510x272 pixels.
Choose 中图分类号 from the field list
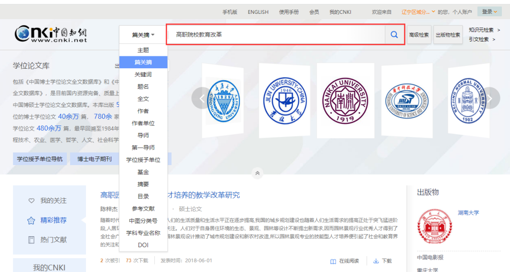pos(143,221)
